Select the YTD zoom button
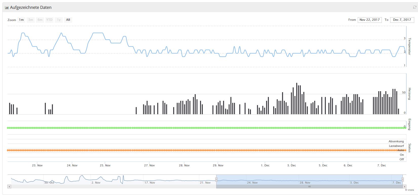Image resolution: width=418 pixels, height=195 pixels. pos(49,20)
